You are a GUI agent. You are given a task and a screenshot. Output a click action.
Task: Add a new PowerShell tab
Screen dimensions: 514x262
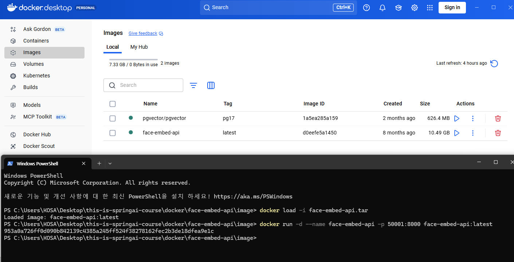[99, 164]
